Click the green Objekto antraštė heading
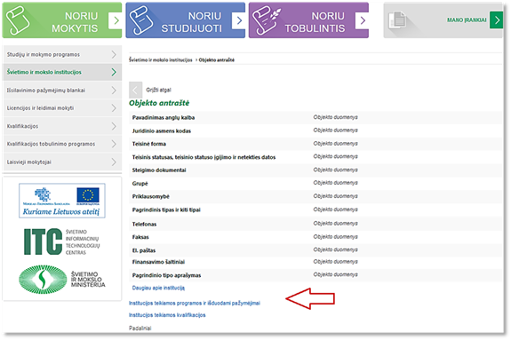 pos(159,103)
